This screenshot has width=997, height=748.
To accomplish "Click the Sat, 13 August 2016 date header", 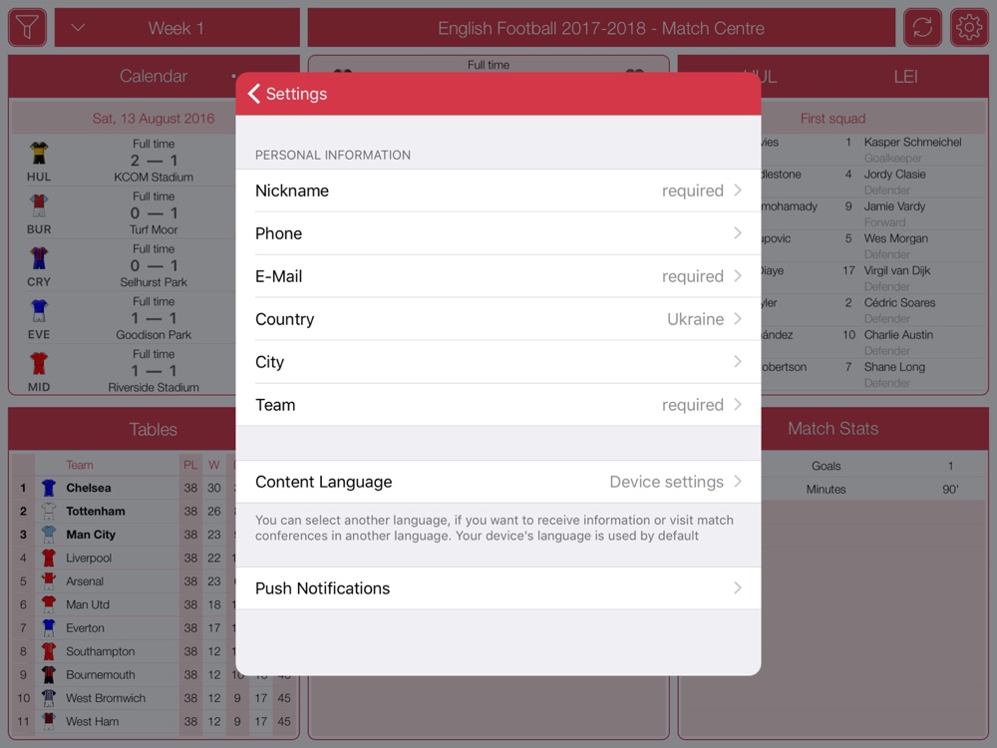I will point(154,119).
